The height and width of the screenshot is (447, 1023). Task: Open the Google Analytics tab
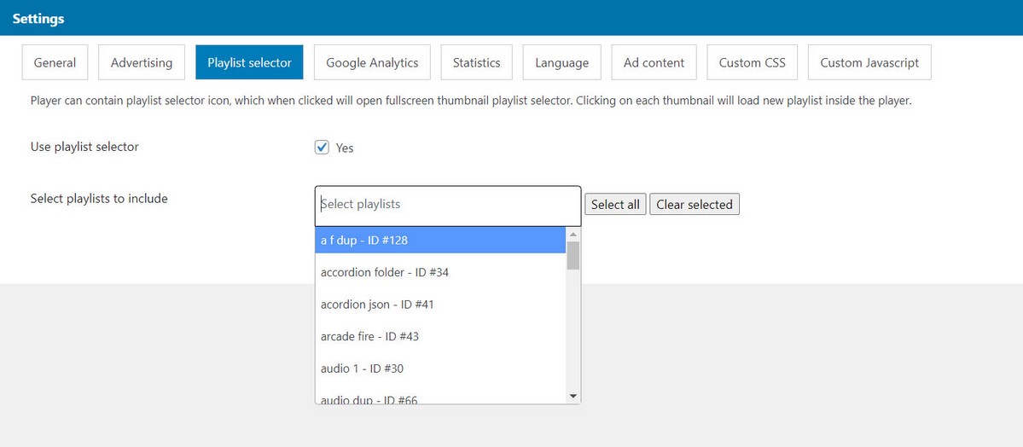(x=372, y=62)
